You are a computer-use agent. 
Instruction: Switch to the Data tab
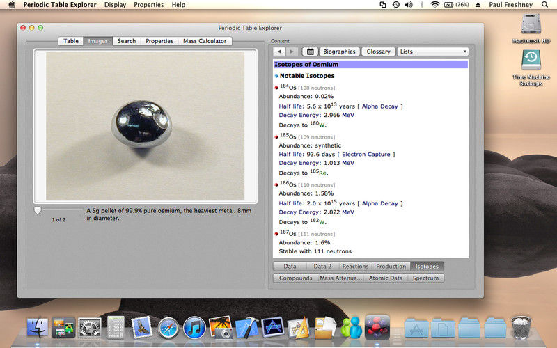tap(290, 267)
